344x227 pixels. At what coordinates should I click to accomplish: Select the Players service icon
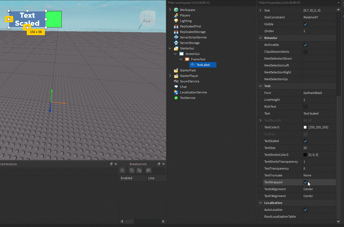point(176,15)
